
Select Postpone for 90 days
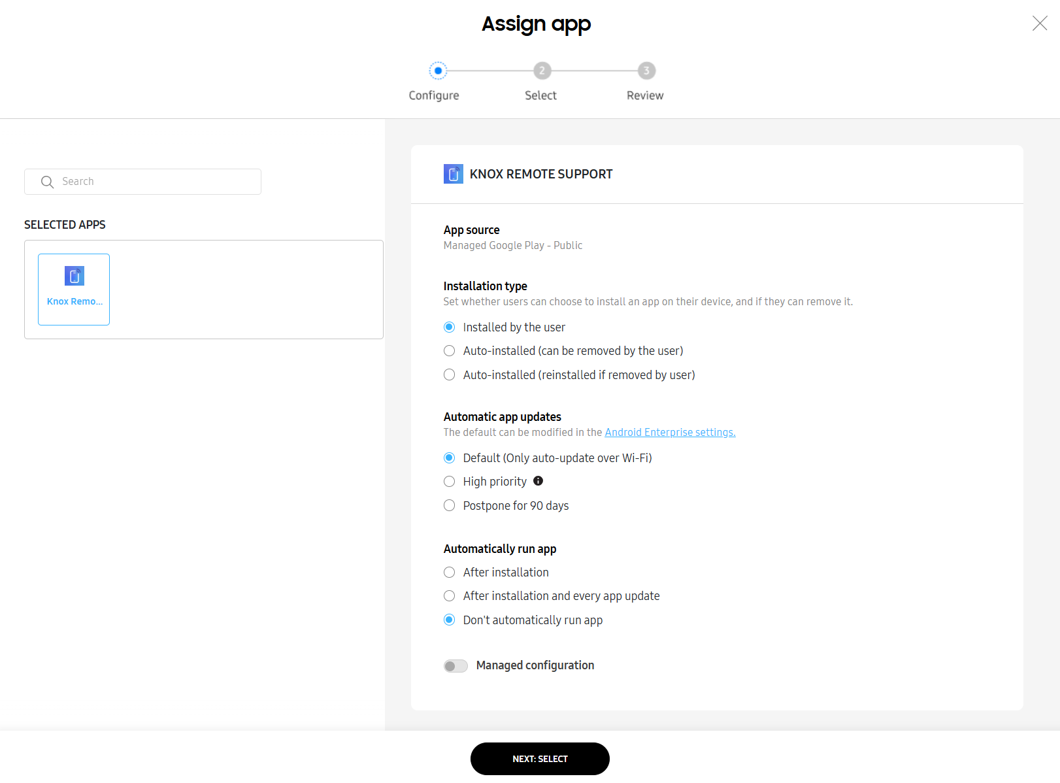(x=449, y=505)
